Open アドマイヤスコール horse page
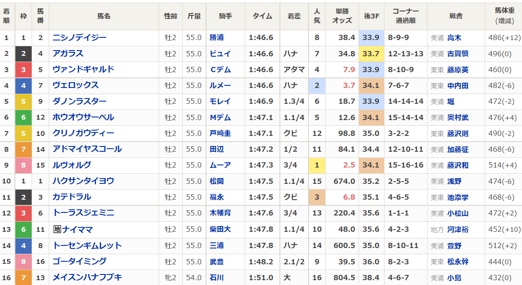Screen dimensions: 522x285 tap(87, 149)
